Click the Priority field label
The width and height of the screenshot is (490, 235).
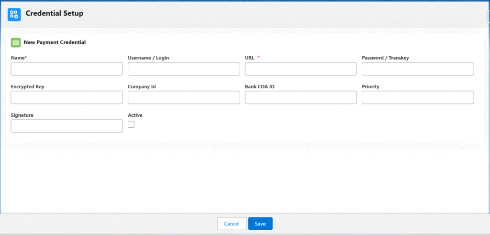pyautogui.click(x=370, y=86)
